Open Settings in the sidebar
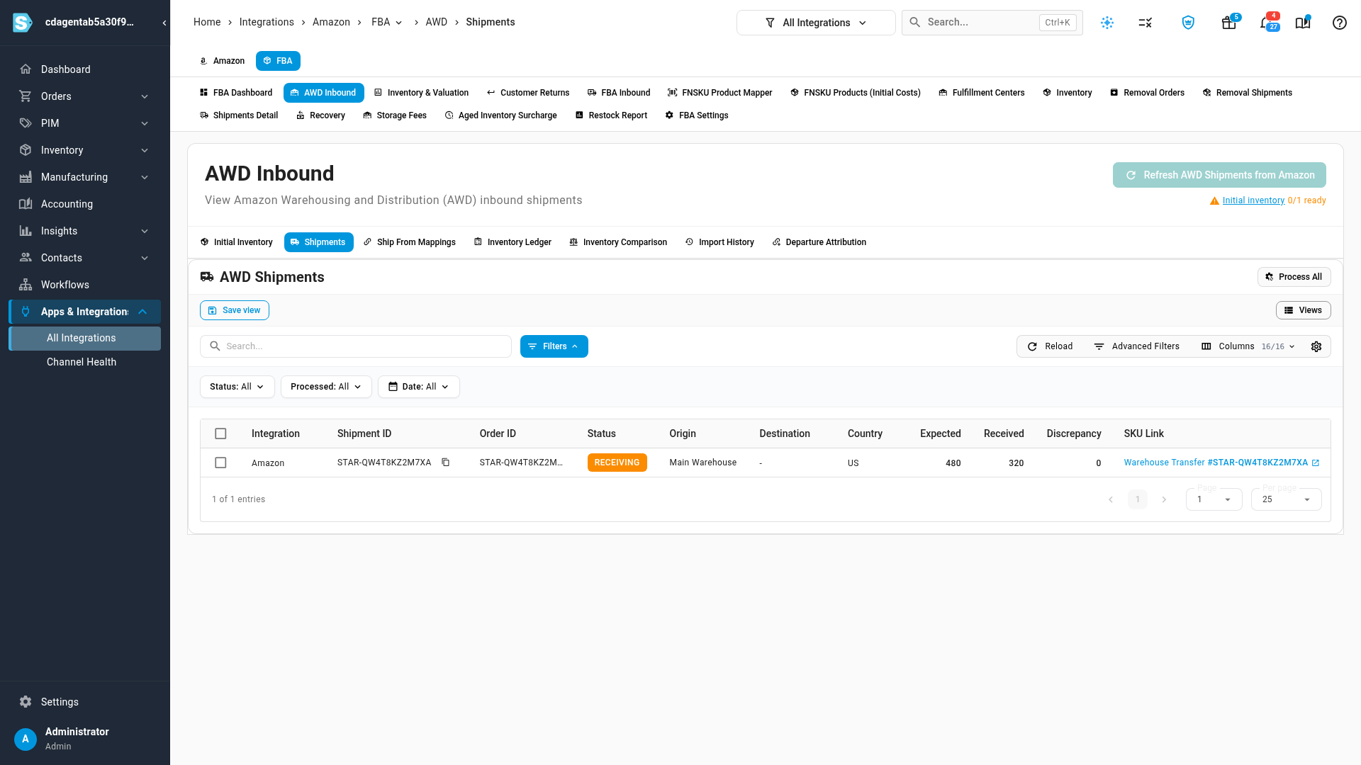 coord(85,702)
